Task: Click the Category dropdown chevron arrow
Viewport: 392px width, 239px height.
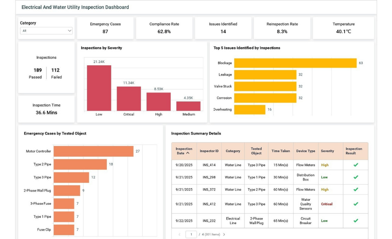Action: tap(70, 31)
